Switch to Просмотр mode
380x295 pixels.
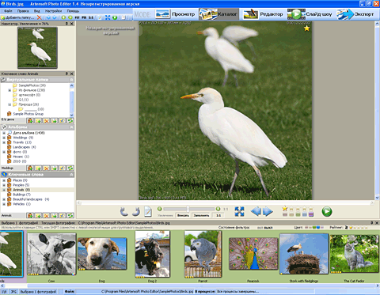click(x=176, y=14)
